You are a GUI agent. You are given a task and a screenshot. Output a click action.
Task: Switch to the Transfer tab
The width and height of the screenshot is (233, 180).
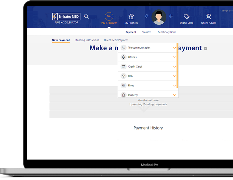pos(146,32)
